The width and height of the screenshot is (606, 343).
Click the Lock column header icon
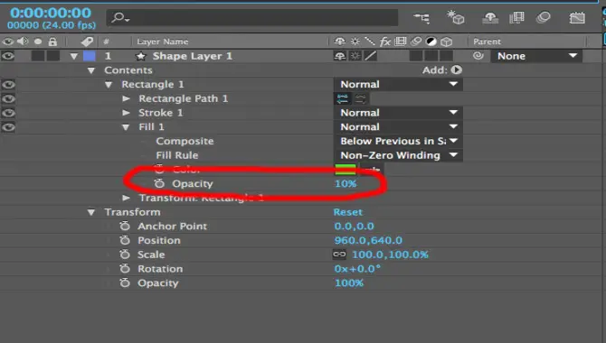[x=52, y=42]
